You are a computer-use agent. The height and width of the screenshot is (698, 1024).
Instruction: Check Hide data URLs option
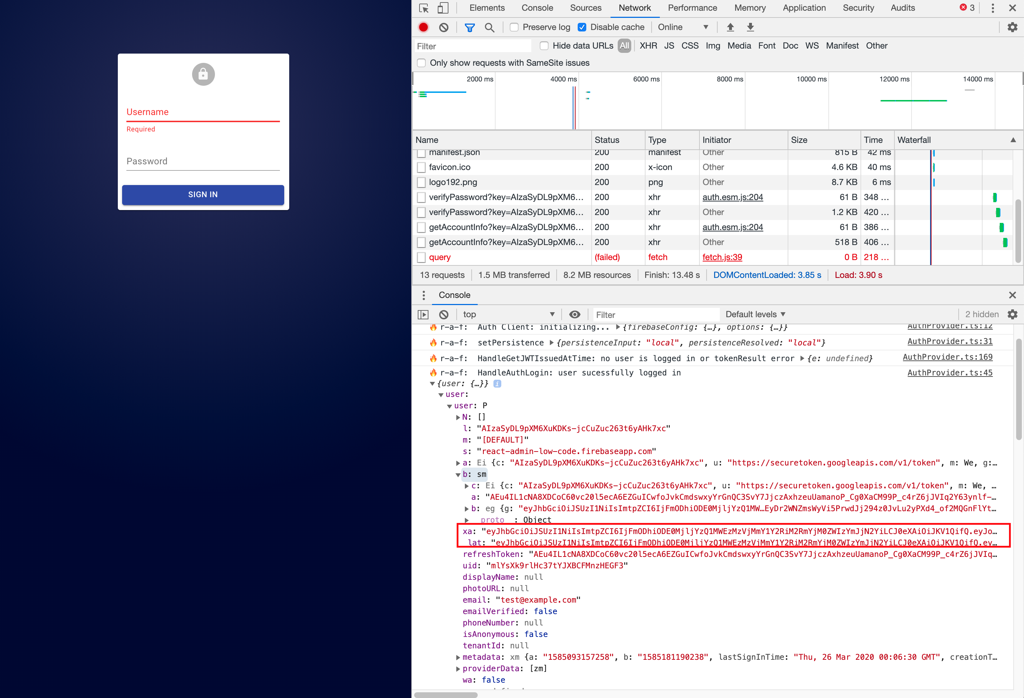click(x=544, y=46)
